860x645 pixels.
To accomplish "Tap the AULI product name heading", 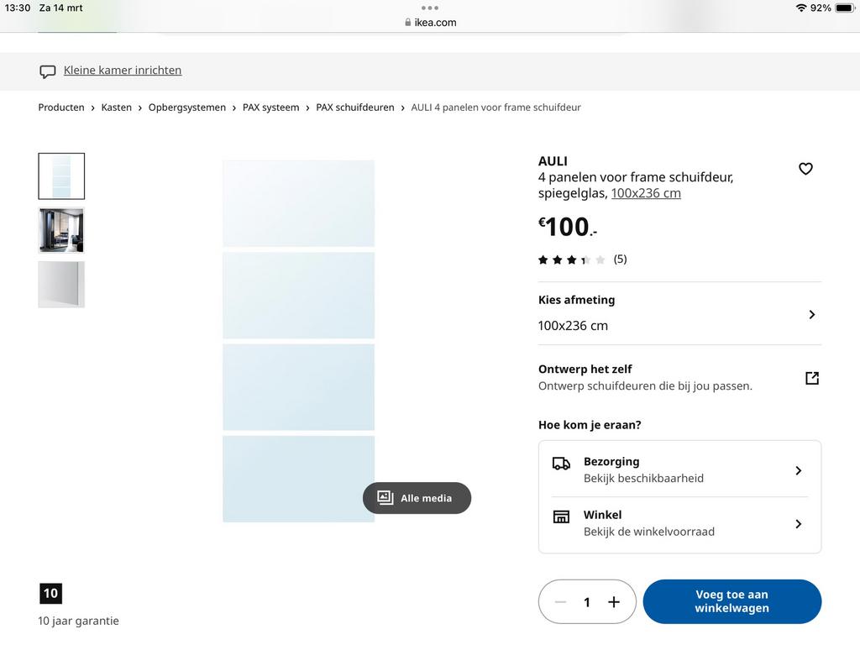I will 553,161.
